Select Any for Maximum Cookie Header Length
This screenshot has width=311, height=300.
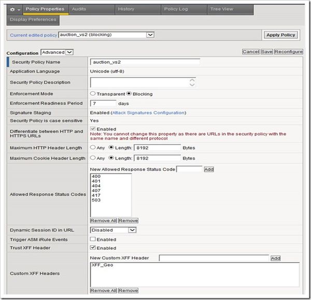tap(93, 158)
